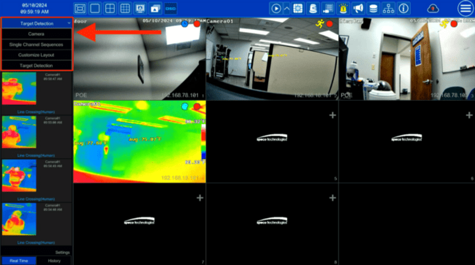Switch to the History tab

[54, 261]
